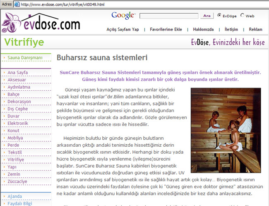The width and height of the screenshot is (269, 206).
Task: Open the Dekorasyon sidebar category
Action: (x=19, y=101)
